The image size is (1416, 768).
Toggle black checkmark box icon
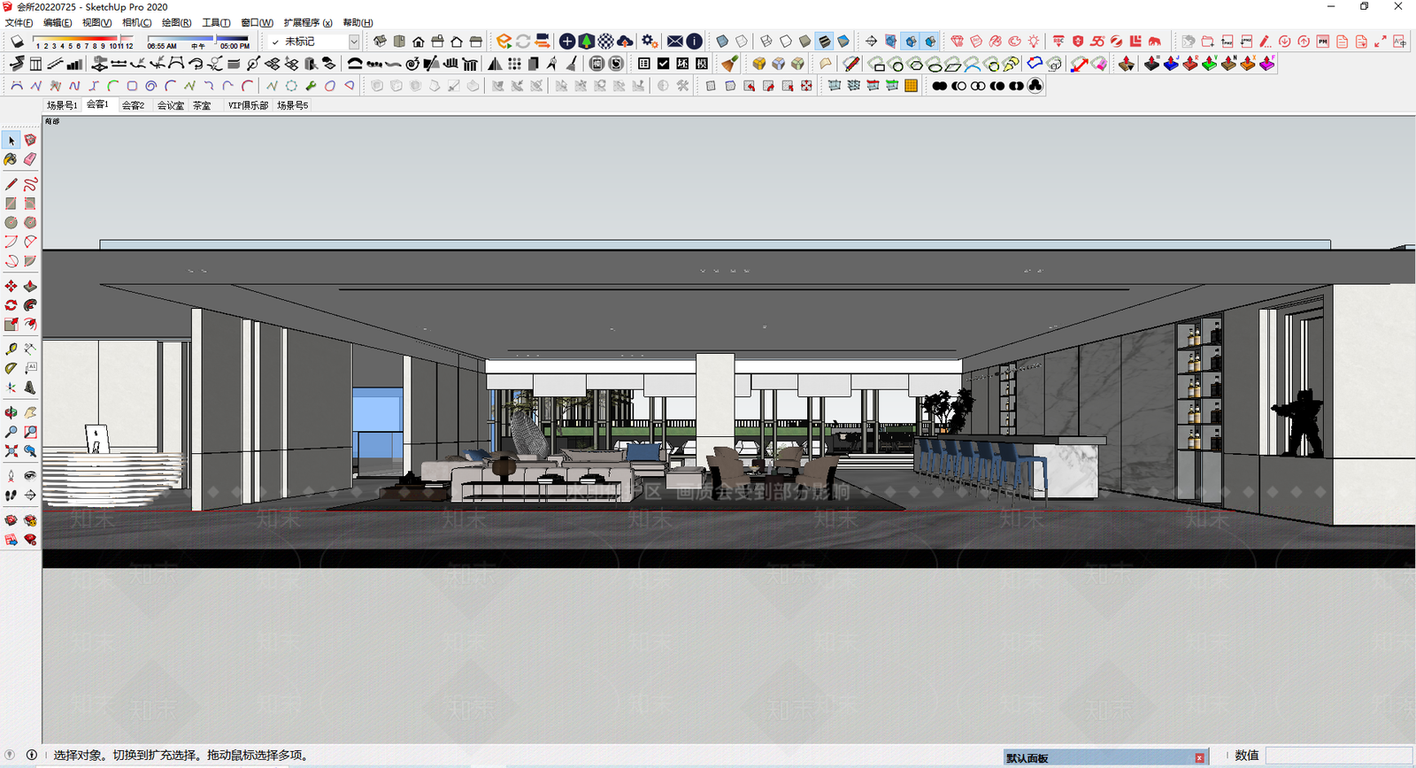point(664,64)
